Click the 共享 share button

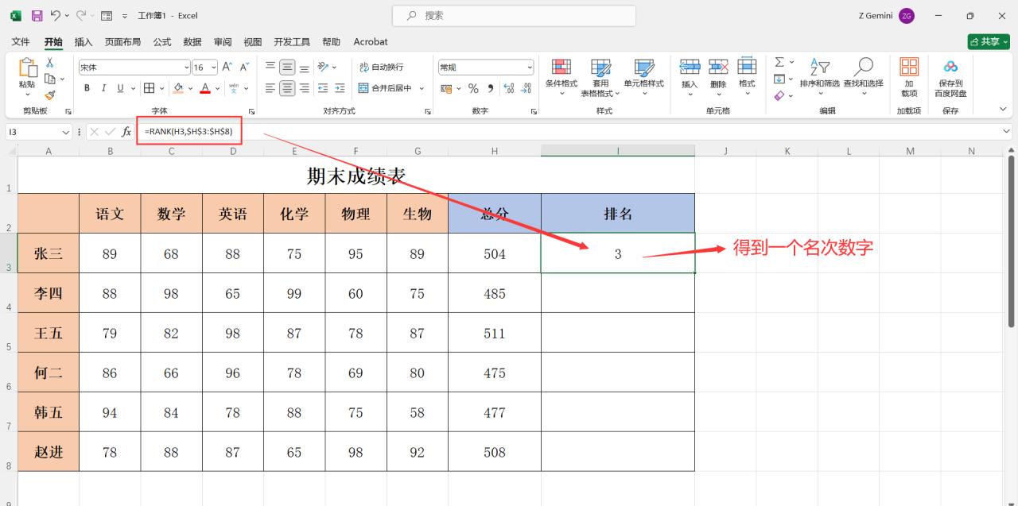click(x=988, y=41)
